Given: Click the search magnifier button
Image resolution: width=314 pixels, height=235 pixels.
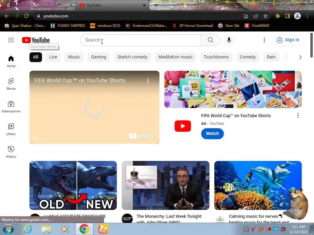Looking at the screenshot, I should click(210, 40).
